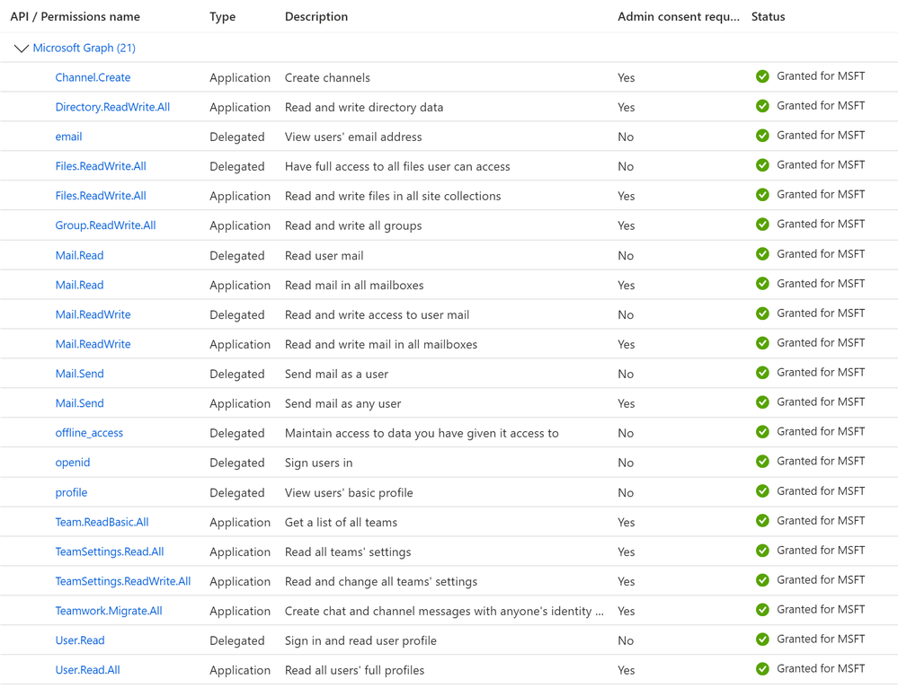898x697 pixels.
Task: Click status check icon for offline_access
Action: click(x=762, y=432)
